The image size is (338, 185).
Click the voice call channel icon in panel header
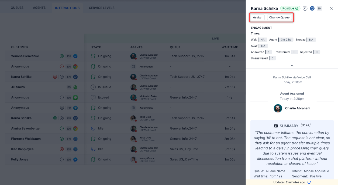click(312, 8)
